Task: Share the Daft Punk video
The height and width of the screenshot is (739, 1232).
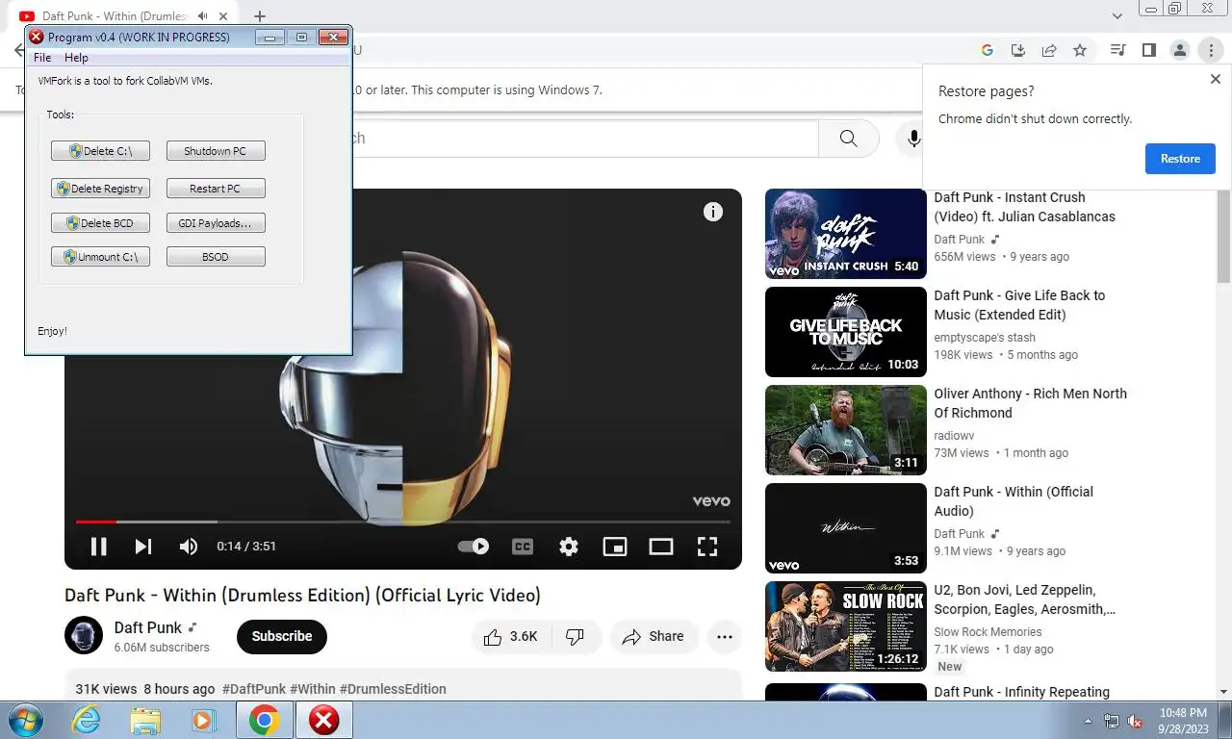Action: tap(654, 636)
